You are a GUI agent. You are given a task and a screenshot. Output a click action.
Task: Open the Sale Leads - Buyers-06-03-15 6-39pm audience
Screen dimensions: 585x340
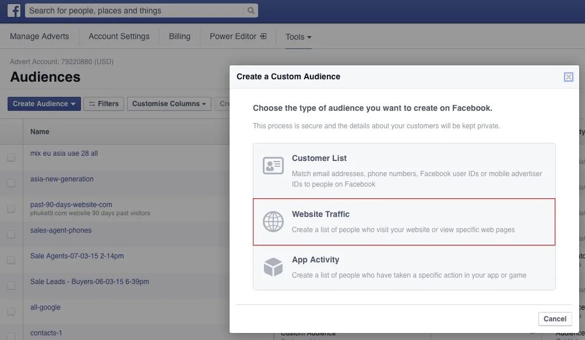pos(90,282)
